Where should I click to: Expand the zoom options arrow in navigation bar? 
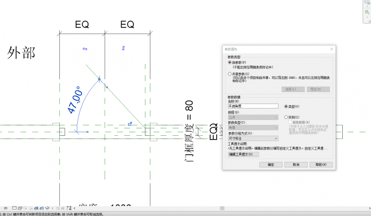point(367,17)
